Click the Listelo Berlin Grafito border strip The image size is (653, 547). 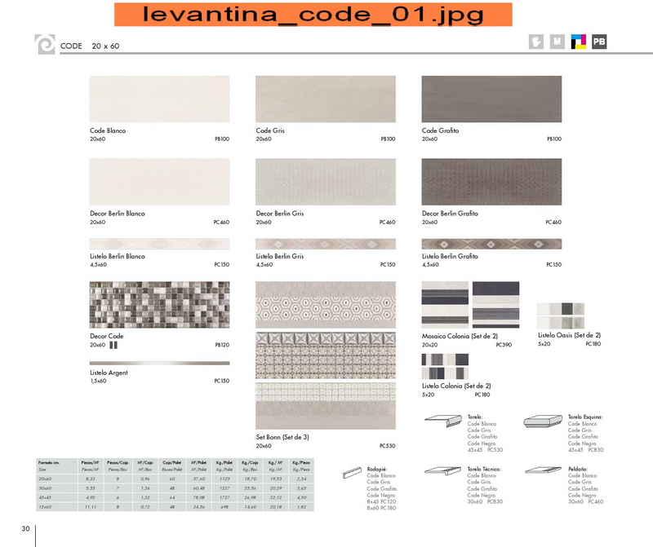pos(491,244)
